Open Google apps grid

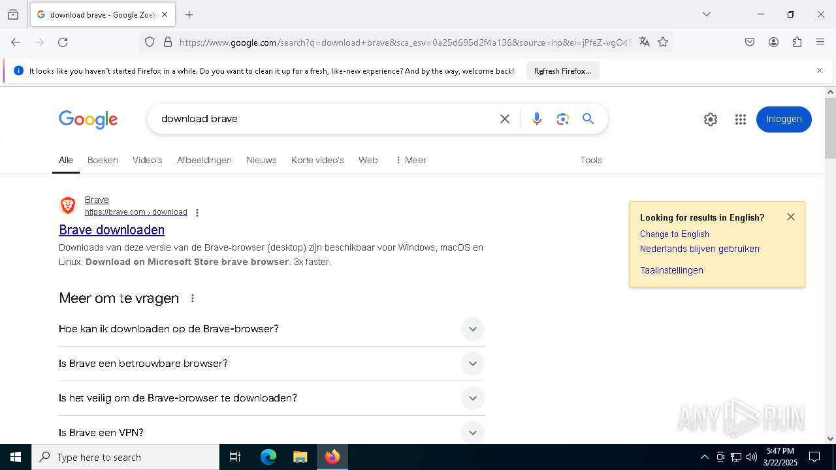[x=740, y=119]
